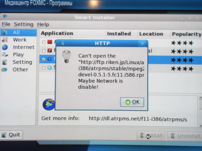Select the All category

pos(19,33)
